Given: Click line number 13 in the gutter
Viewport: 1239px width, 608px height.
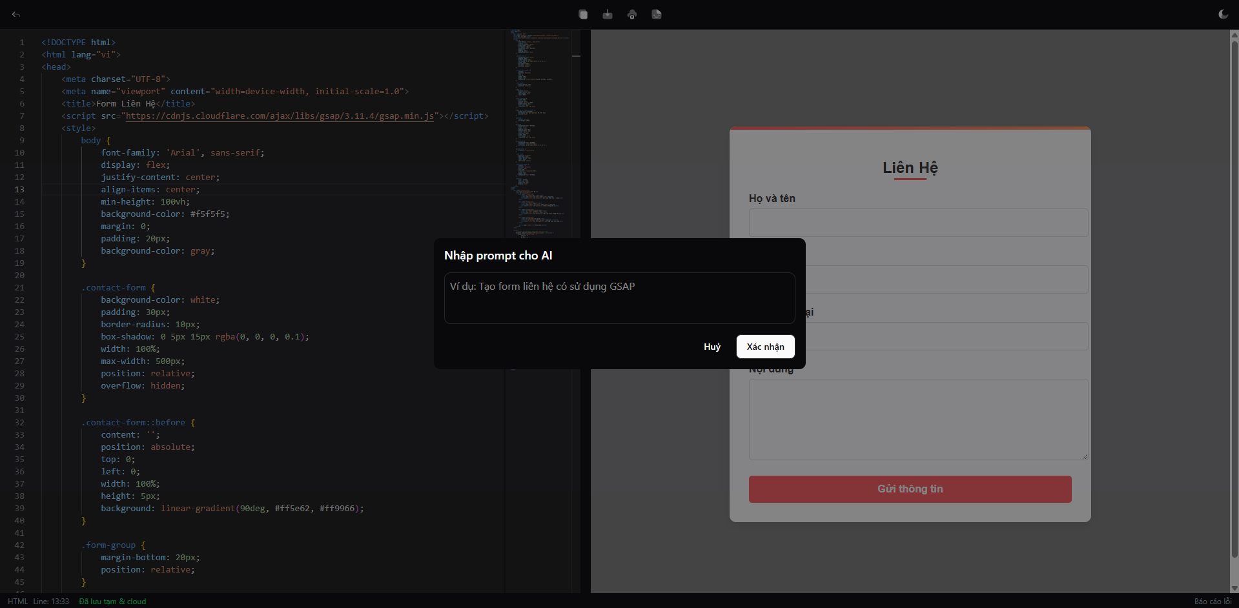Looking at the screenshot, I should point(19,190).
